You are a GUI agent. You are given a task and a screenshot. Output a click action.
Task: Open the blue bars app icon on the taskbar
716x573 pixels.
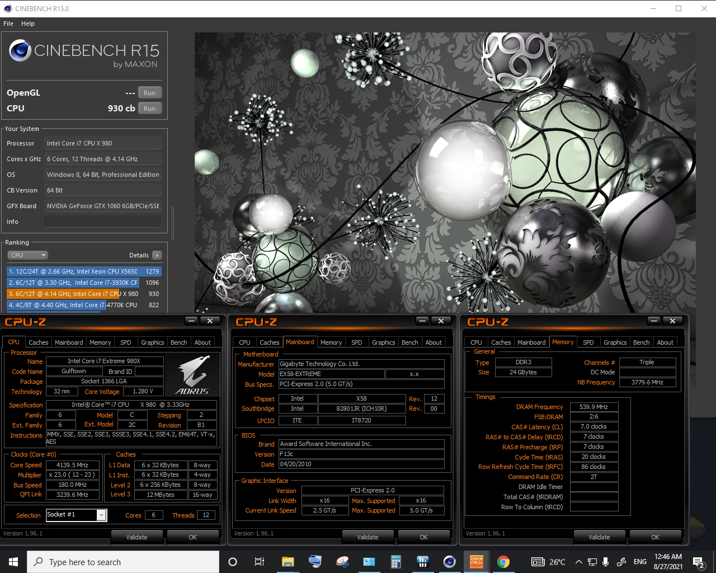coord(423,562)
